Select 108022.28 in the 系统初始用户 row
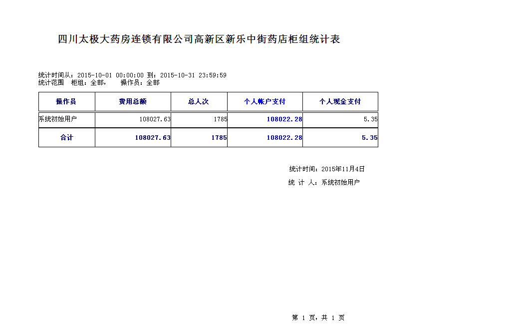The width and height of the screenshot is (530, 329). (x=284, y=119)
